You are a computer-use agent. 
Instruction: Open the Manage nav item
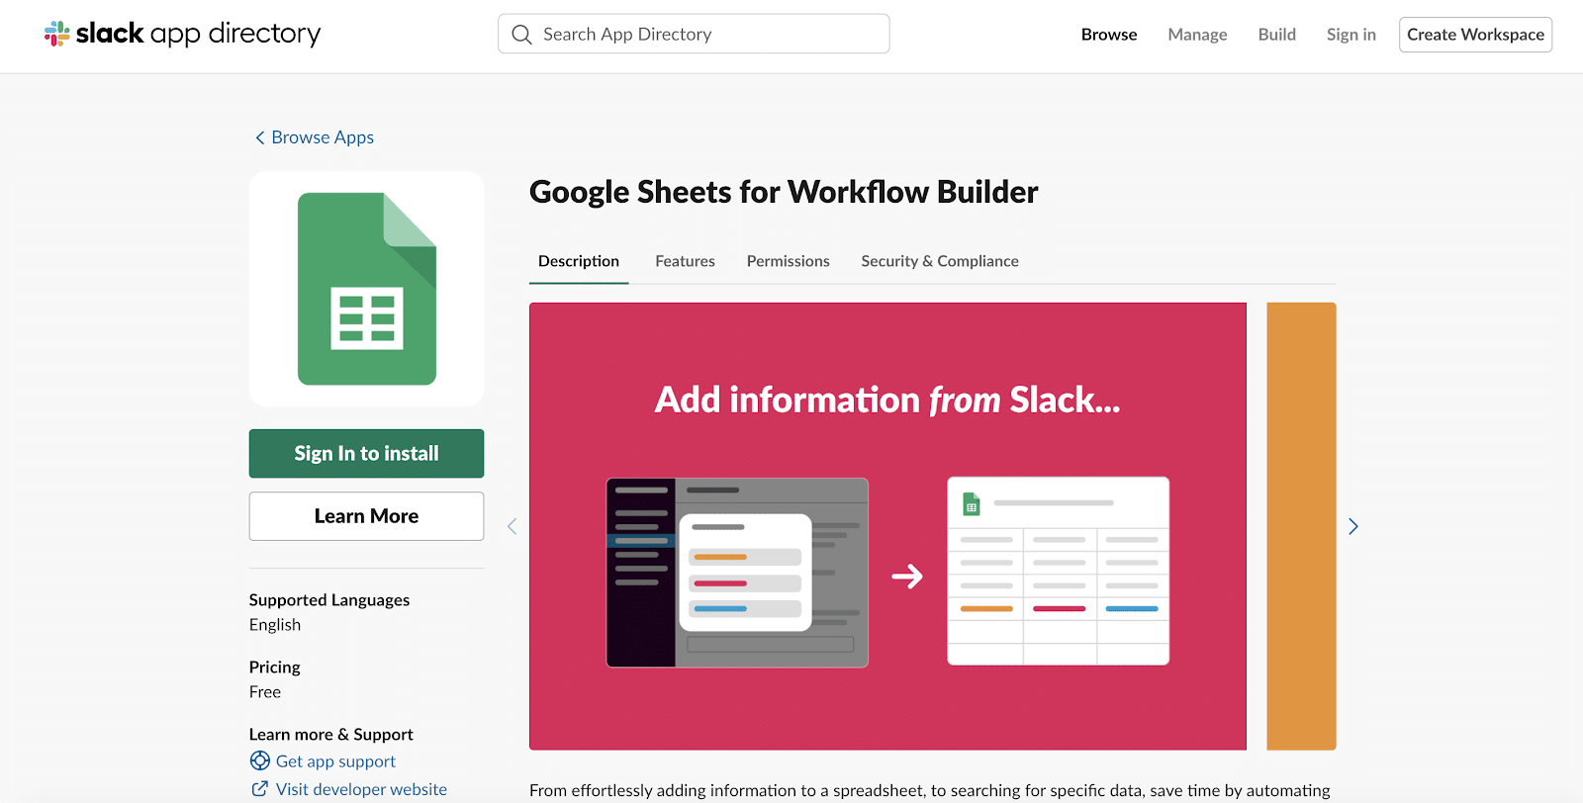(x=1197, y=35)
